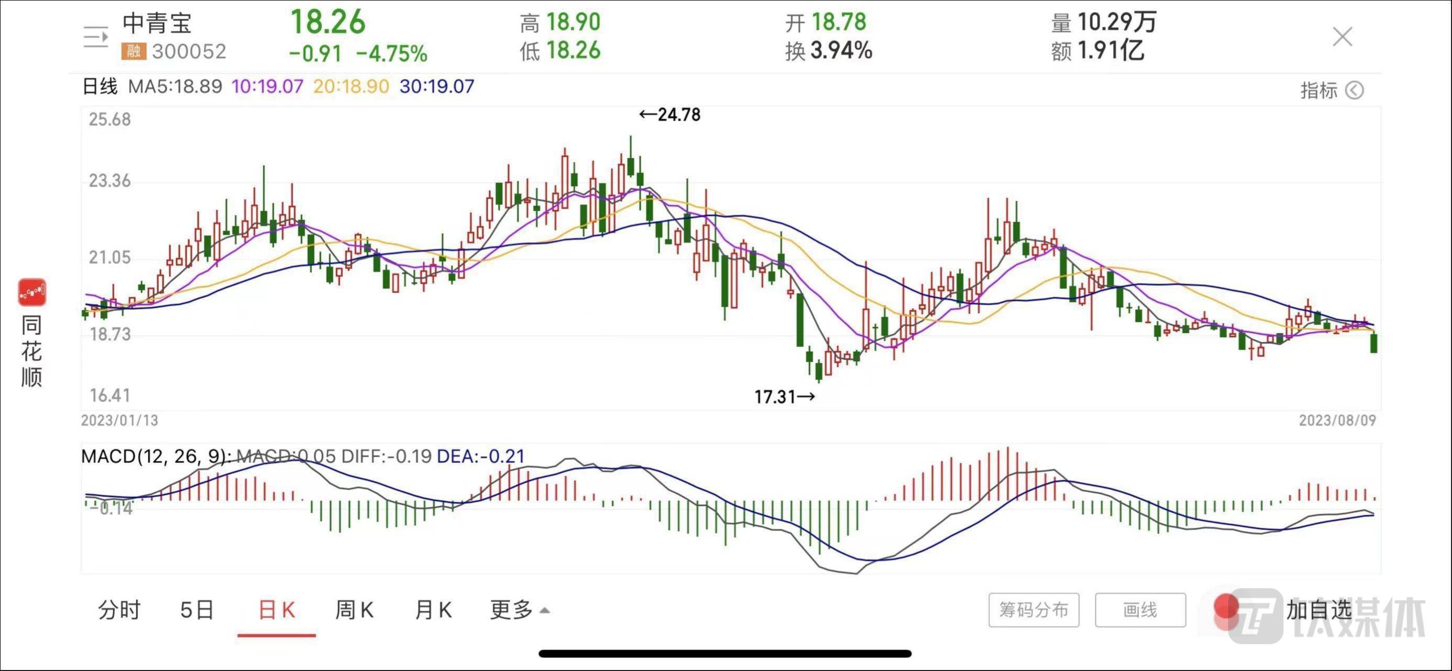Click the DIFF:-0.19 value
1452x671 pixels.
click(x=386, y=456)
